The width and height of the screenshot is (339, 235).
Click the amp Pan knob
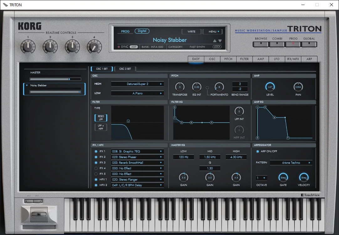click(298, 87)
